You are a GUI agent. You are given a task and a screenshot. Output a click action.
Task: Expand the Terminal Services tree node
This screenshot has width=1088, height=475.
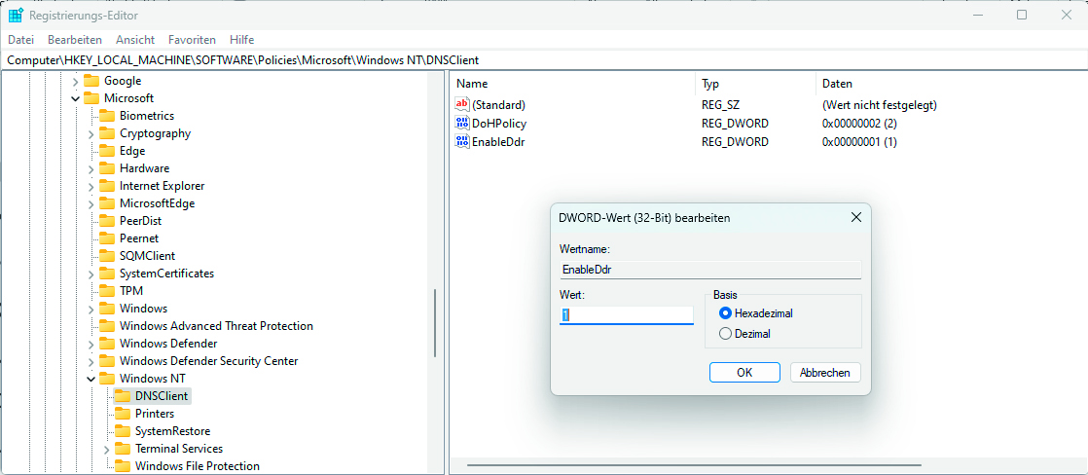click(x=107, y=449)
